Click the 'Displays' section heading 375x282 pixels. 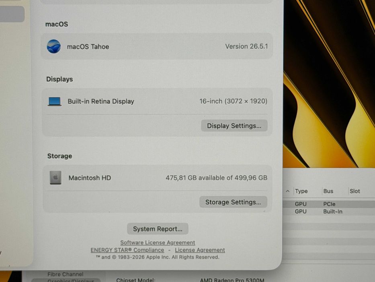[59, 79]
